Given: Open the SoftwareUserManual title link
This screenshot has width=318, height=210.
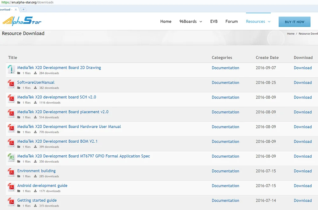Looking at the screenshot, I should [x=36, y=82].
